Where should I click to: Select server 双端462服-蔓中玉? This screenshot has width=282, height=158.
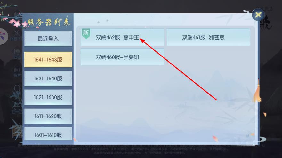122,37
